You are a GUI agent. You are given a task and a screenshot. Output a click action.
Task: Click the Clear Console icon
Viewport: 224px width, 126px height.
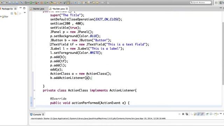point(191,114)
